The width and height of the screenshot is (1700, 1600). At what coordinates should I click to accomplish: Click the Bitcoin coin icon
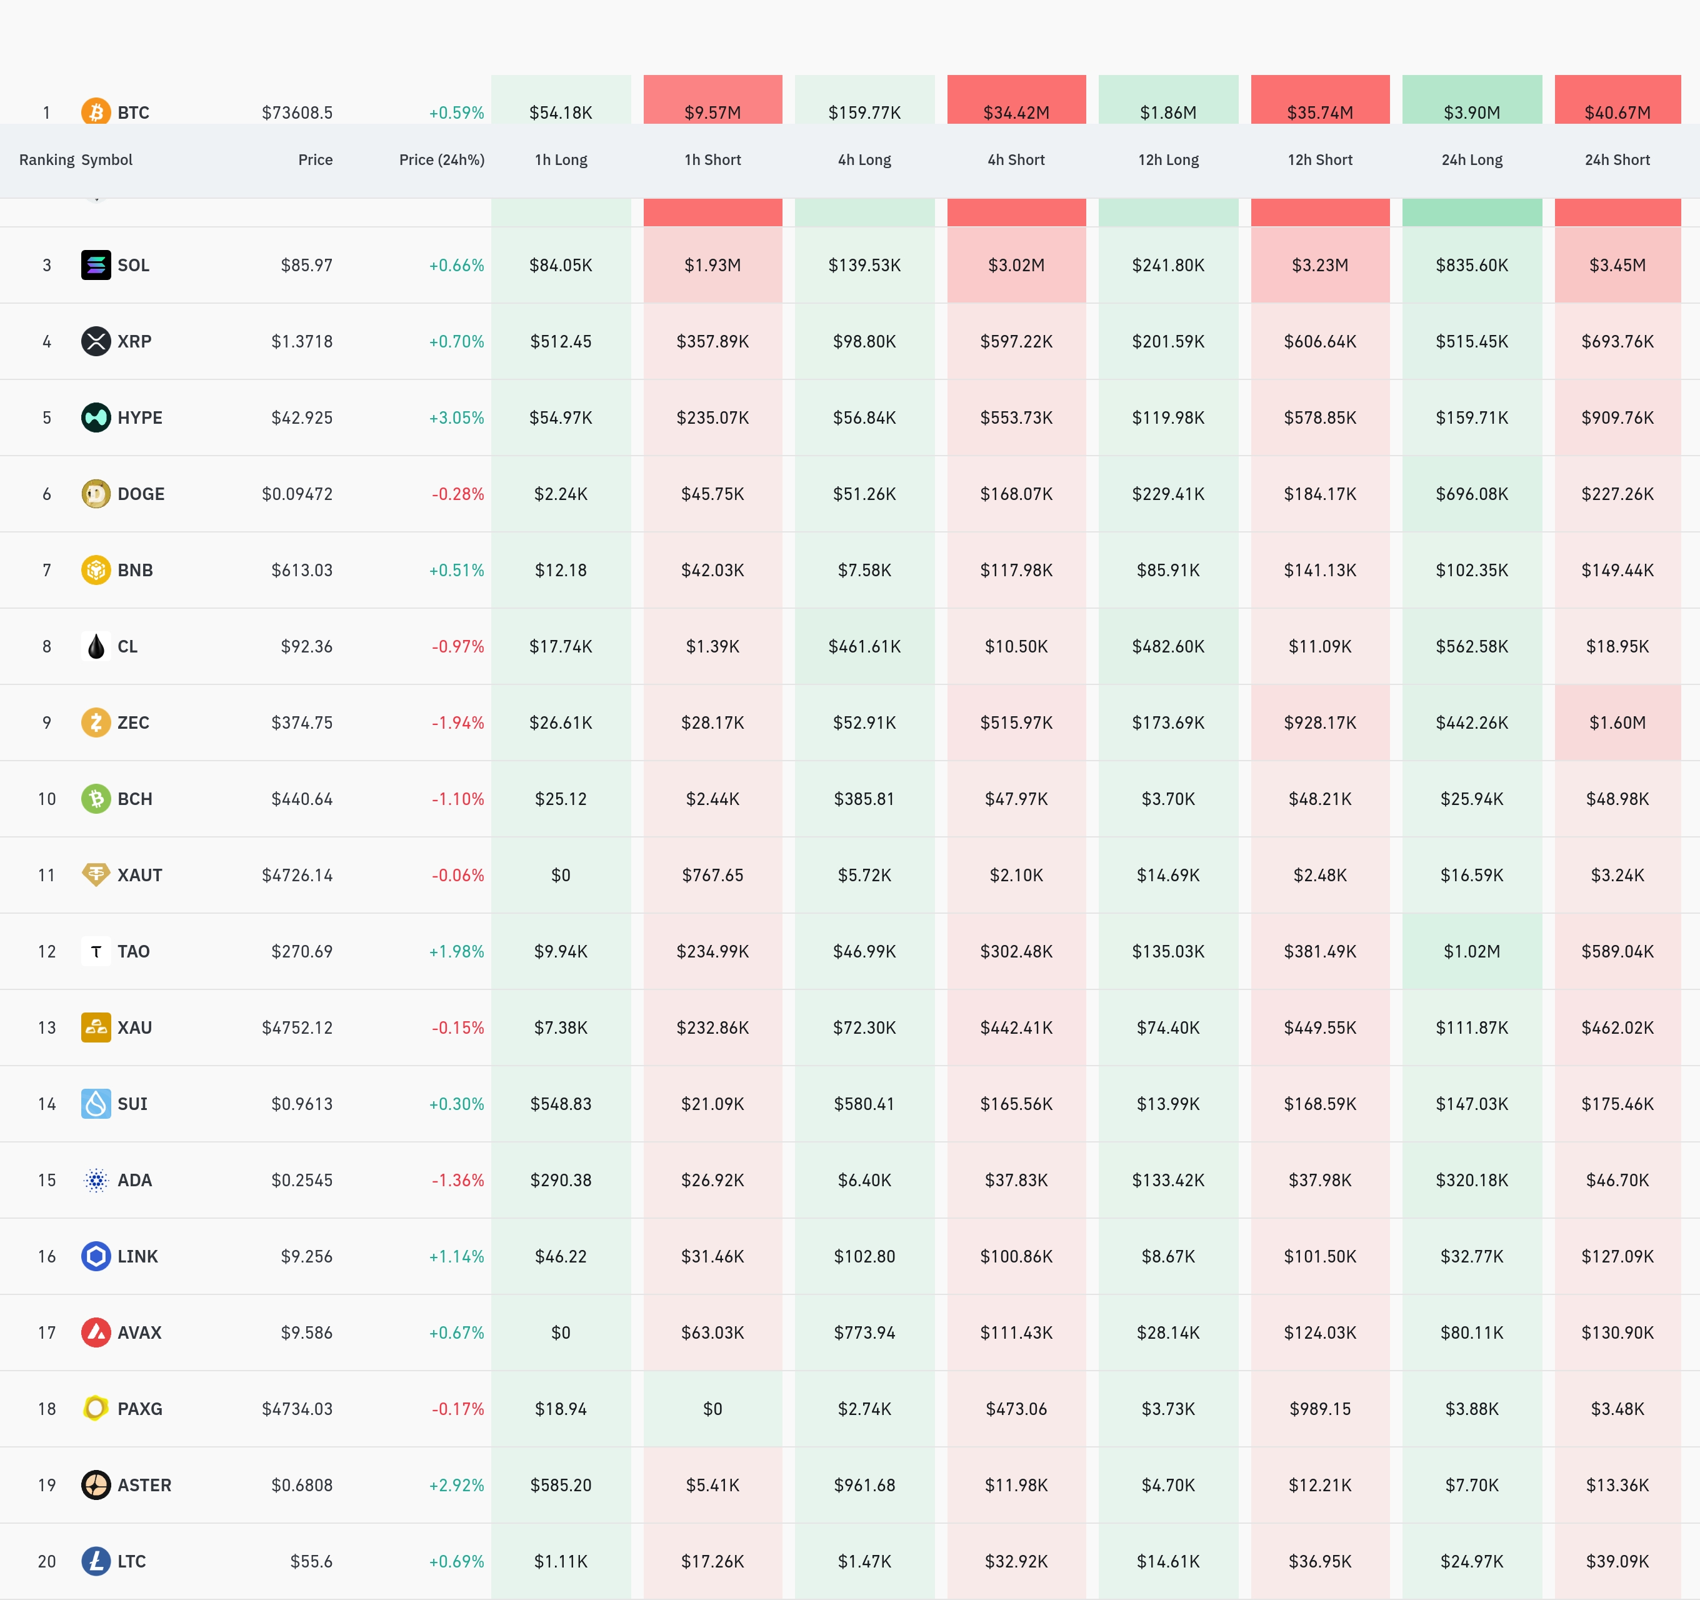tap(96, 112)
